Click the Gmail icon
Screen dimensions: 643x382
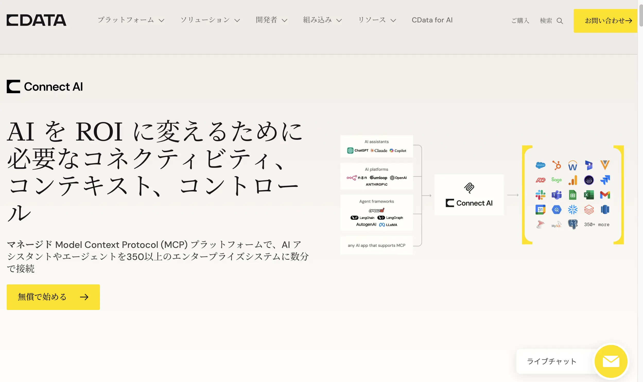(x=605, y=195)
